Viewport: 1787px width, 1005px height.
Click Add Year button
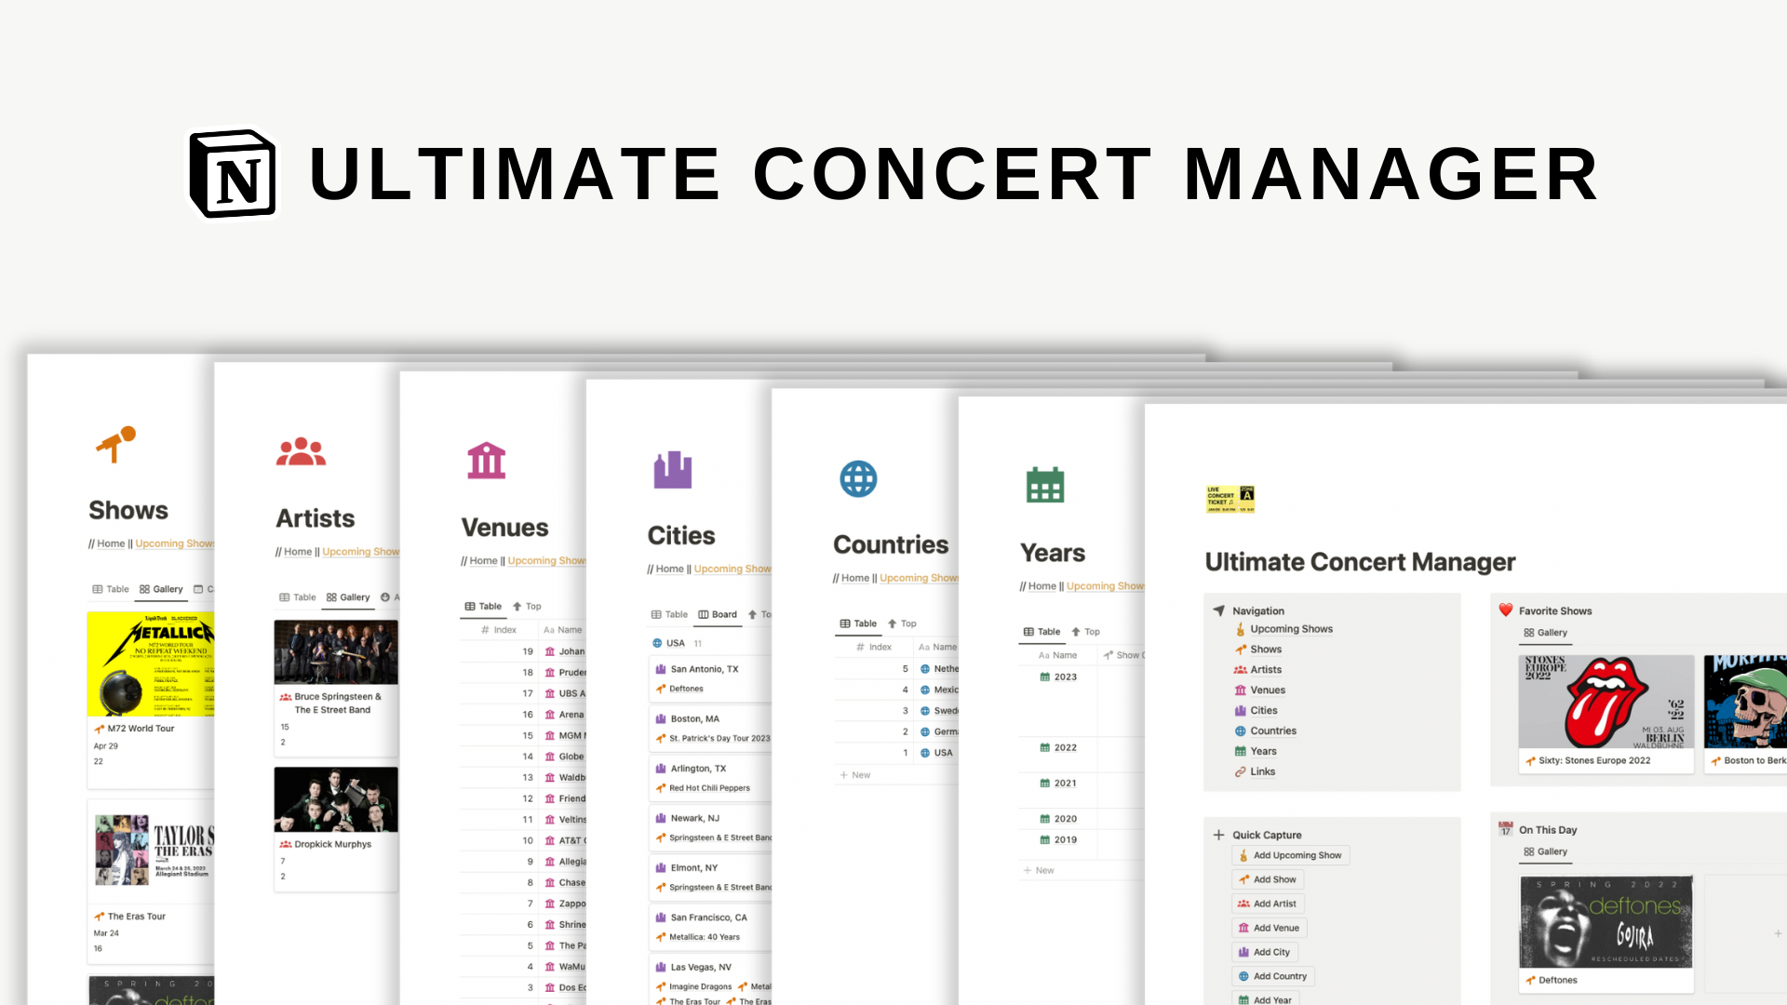pyautogui.click(x=1266, y=999)
